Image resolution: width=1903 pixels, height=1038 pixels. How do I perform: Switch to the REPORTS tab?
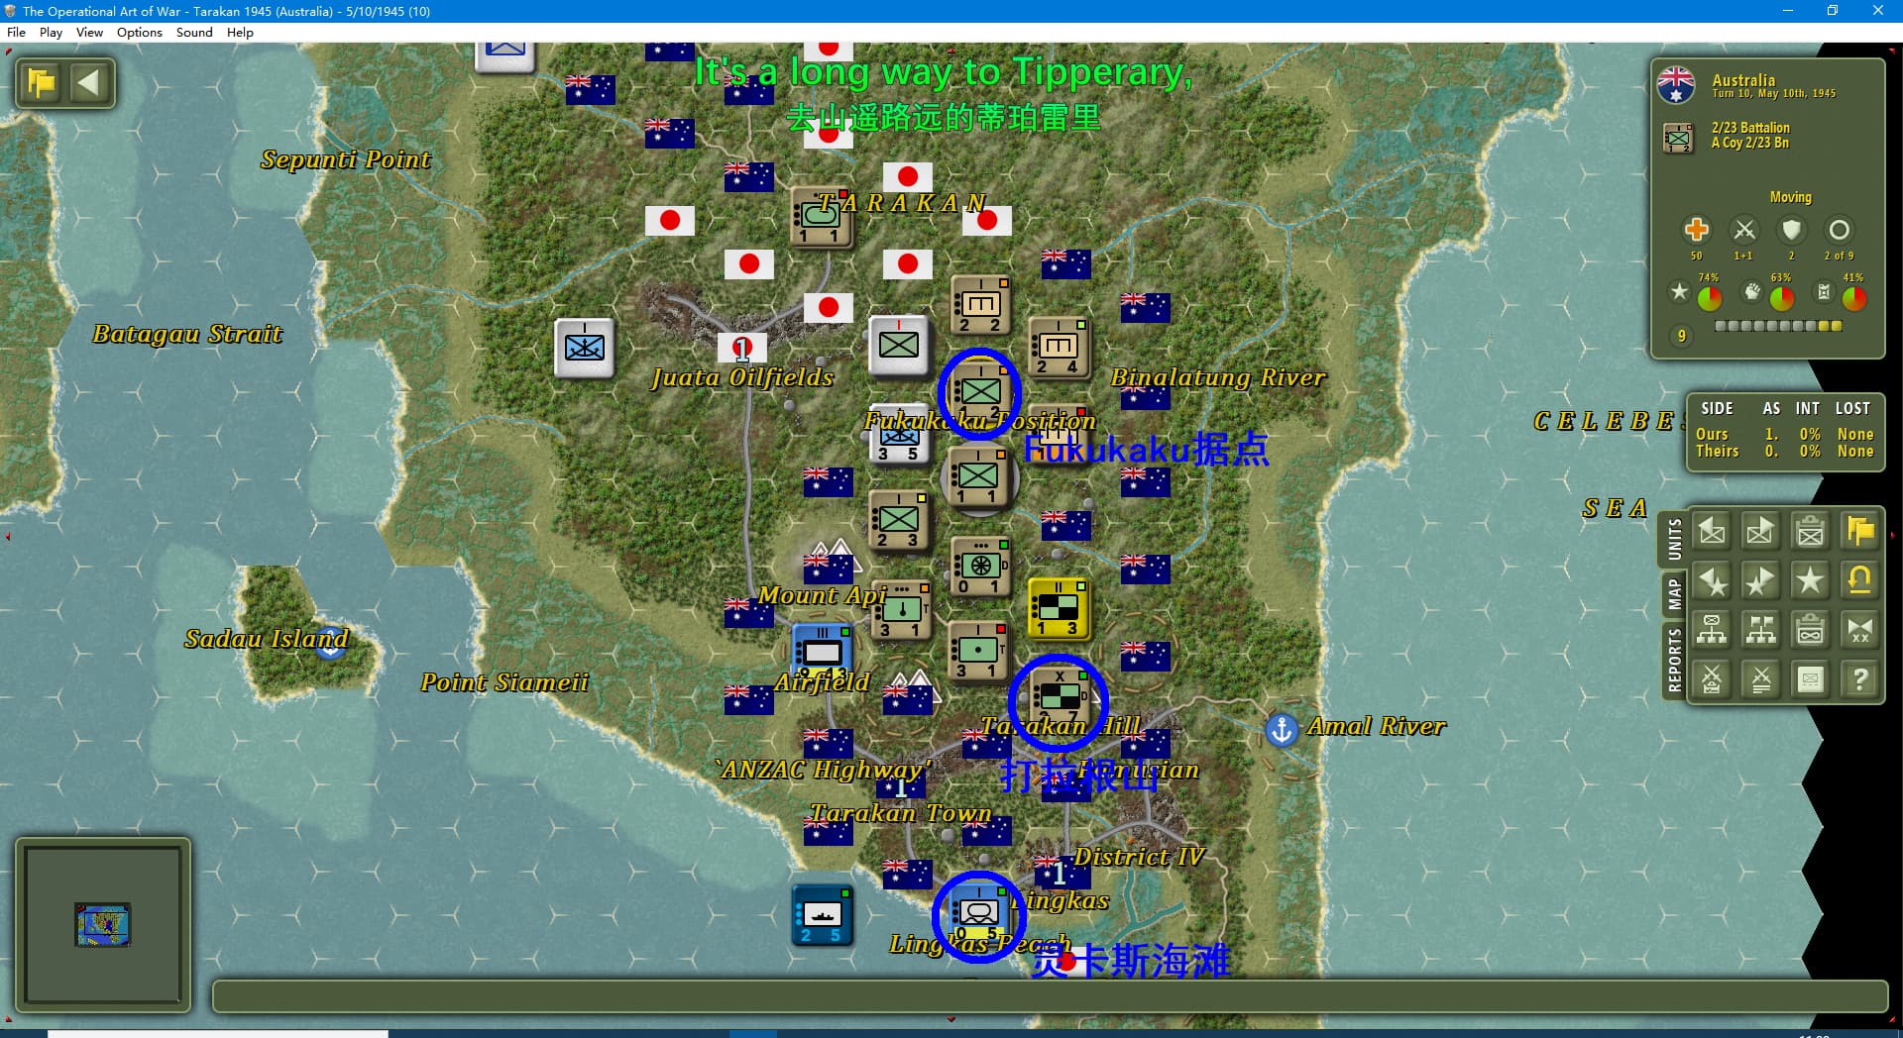(x=1674, y=660)
